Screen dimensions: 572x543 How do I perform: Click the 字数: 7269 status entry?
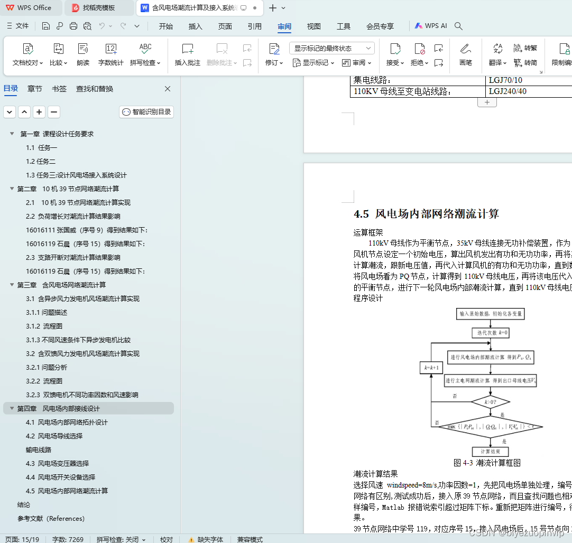click(68, 539)
